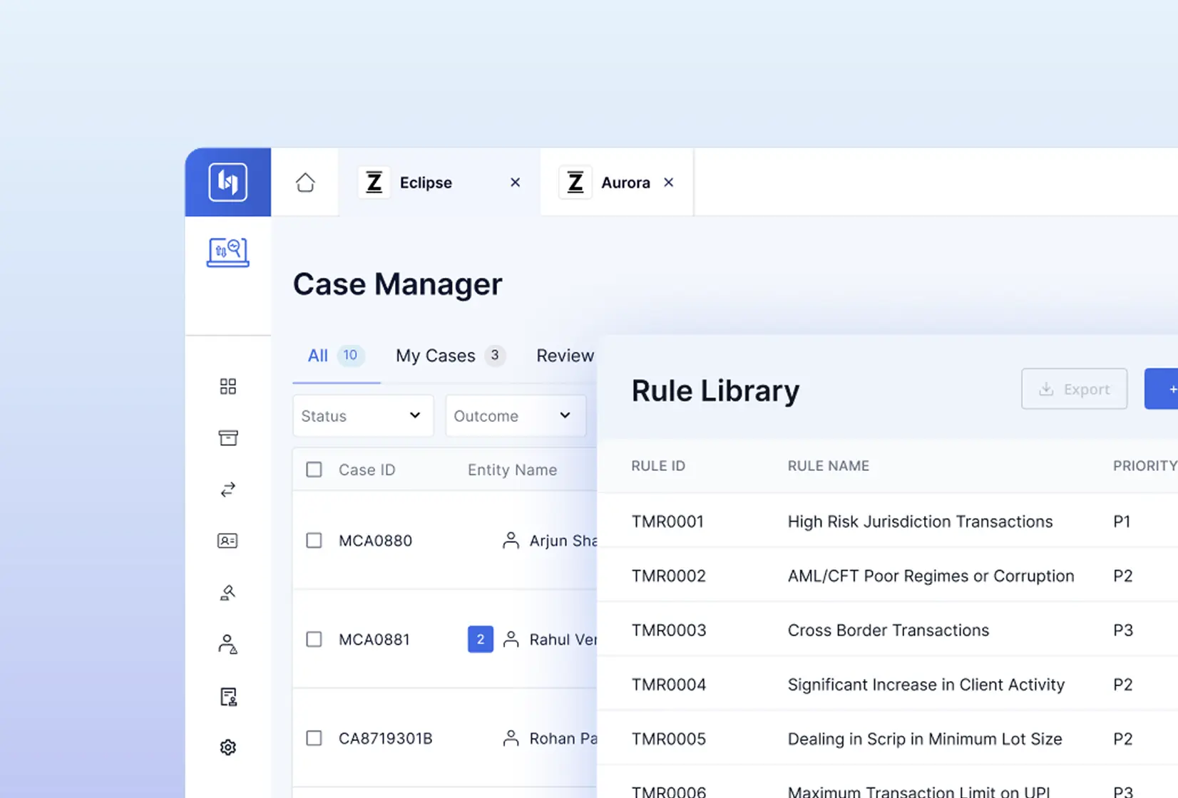
Task: Toggle the select-all checkbox beside Case ID
Action: tap(314, 470)
